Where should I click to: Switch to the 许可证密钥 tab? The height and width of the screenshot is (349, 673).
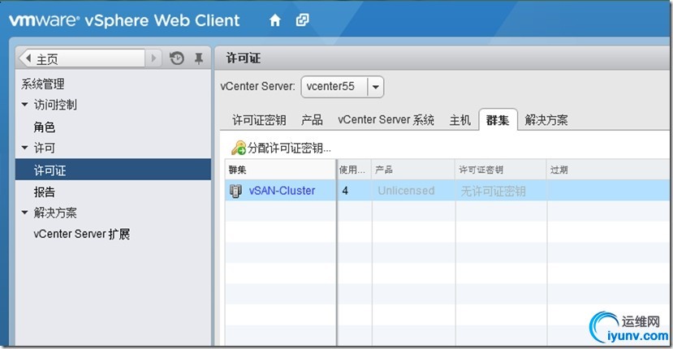pos(259,120)
